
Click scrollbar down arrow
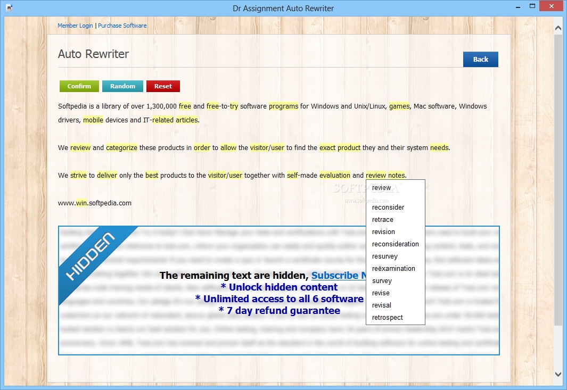point(558,374)
